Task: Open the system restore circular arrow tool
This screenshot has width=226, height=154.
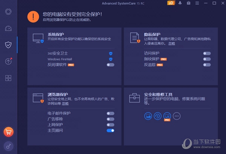Action: click(157, 116)
